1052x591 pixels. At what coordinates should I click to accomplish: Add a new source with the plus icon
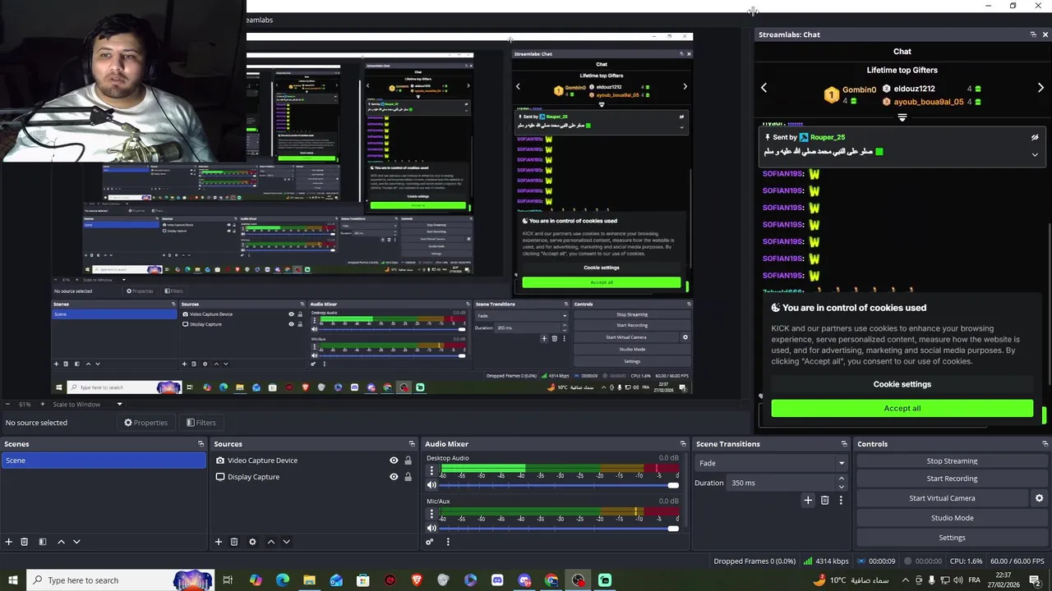[219, 542]
